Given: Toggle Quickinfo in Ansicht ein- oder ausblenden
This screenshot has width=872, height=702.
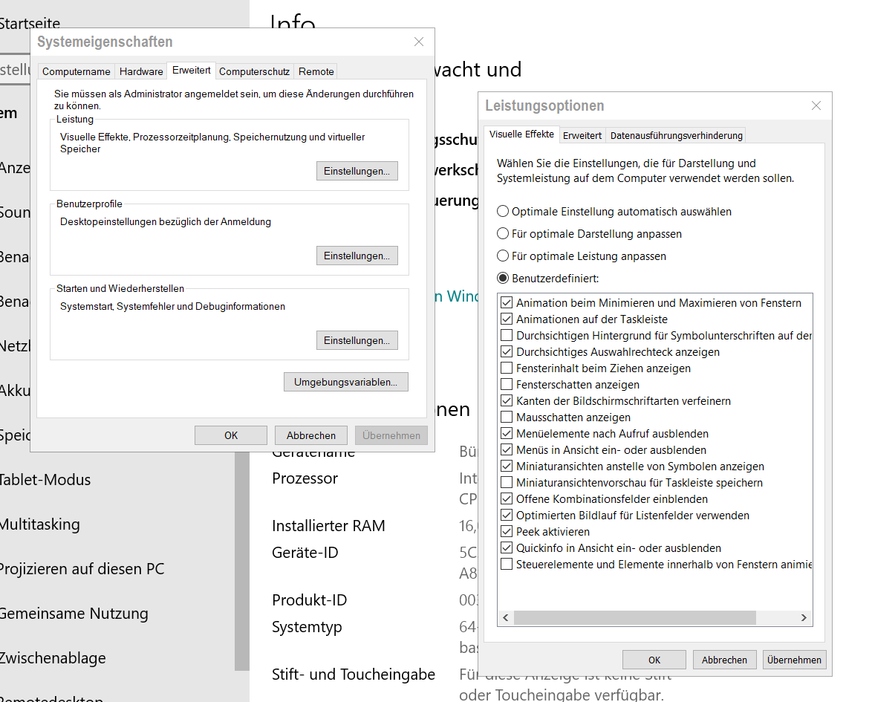Looking at the screenshot, I should pos(507,548).
